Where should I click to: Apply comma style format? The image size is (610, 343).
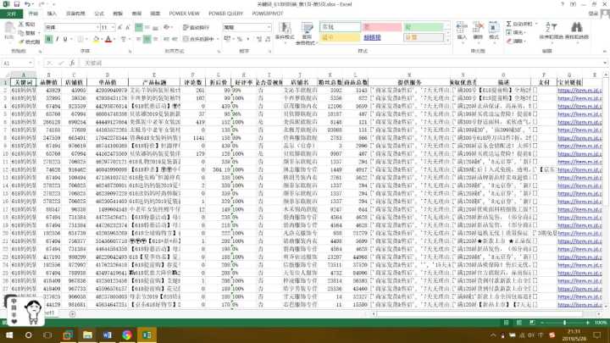tap(247, 39)
